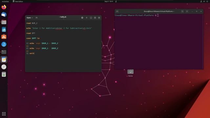Launch LibreOffice Writer from the dock
Viewport: 210px width, 118px height.
click(x=4, y=29)
